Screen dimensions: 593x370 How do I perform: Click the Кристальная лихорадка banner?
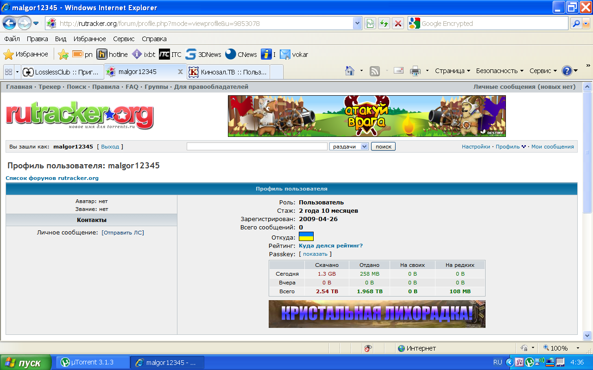(x=377, y=314)
